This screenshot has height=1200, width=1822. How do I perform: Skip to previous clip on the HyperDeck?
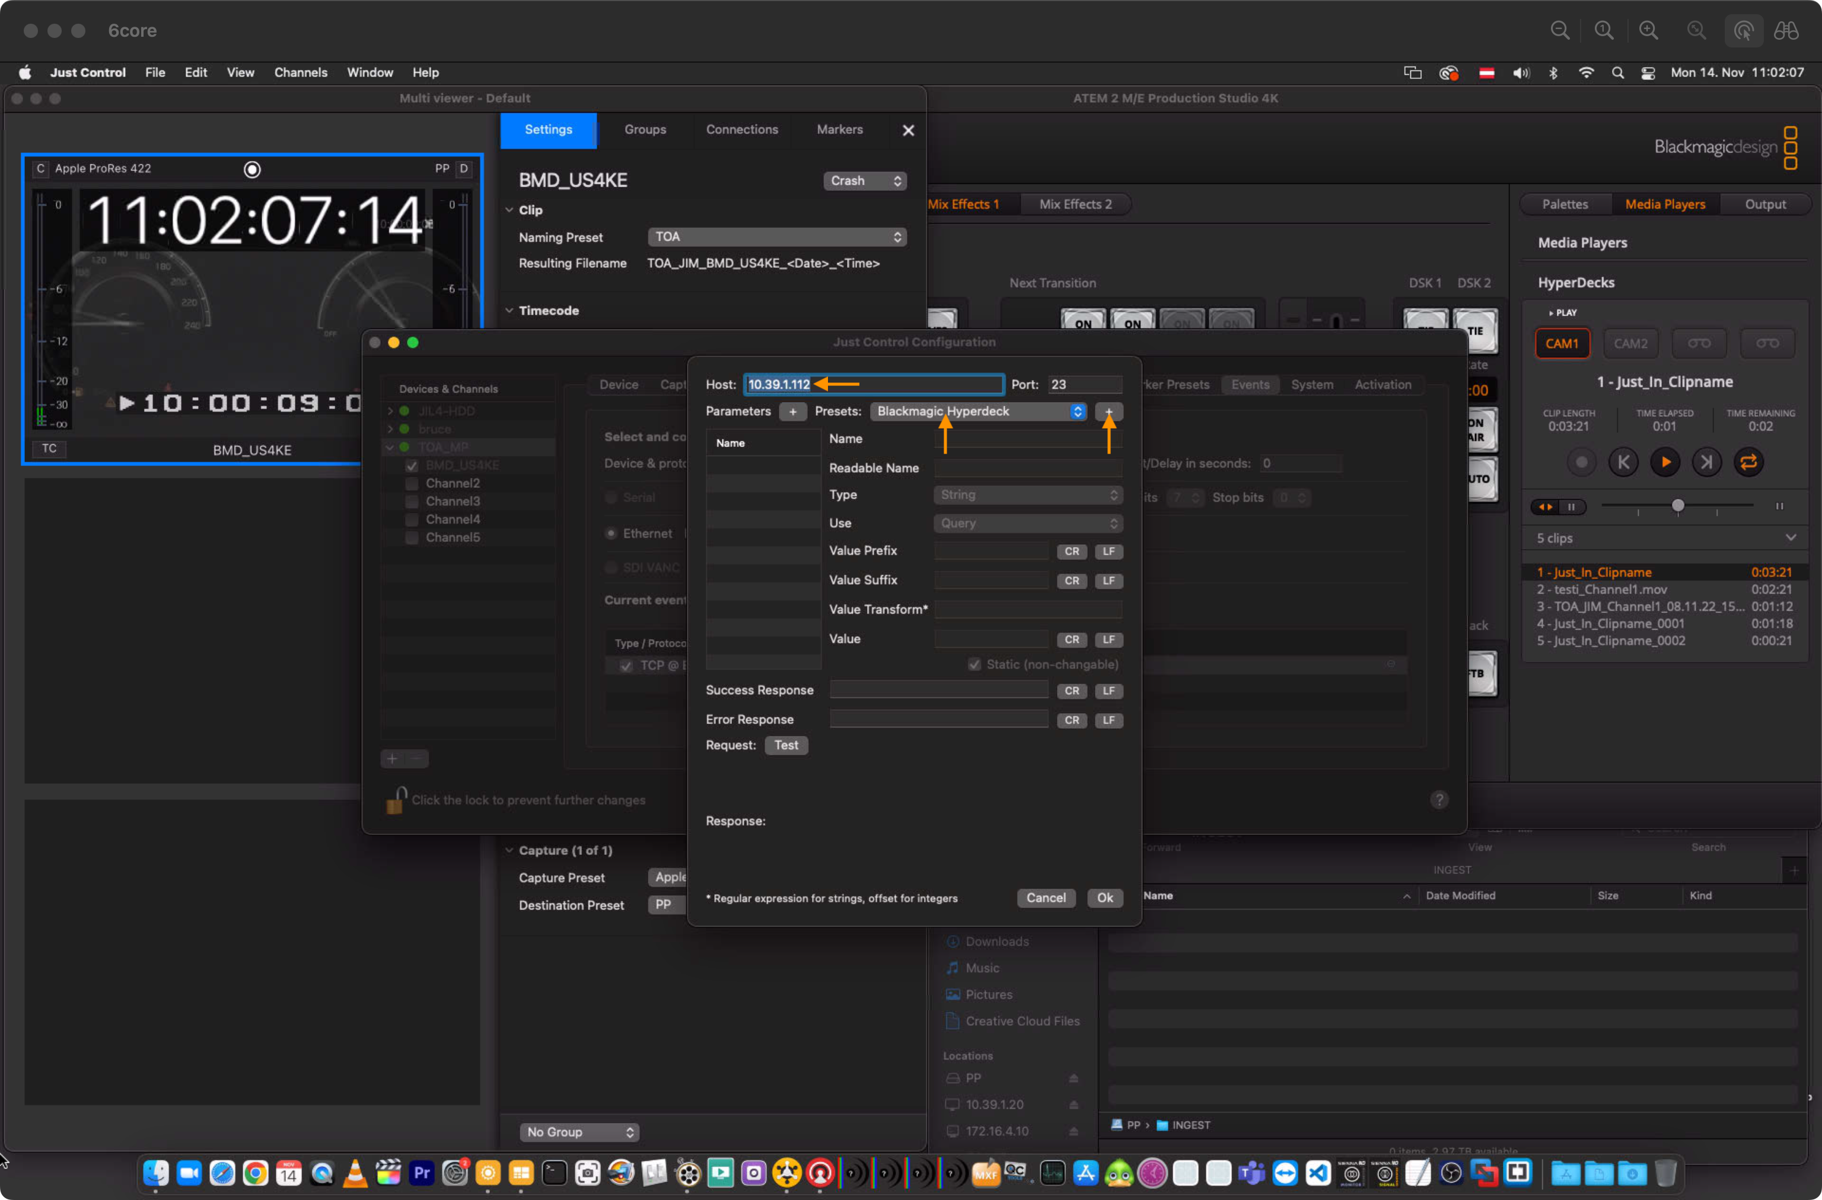click(1623, 461)
